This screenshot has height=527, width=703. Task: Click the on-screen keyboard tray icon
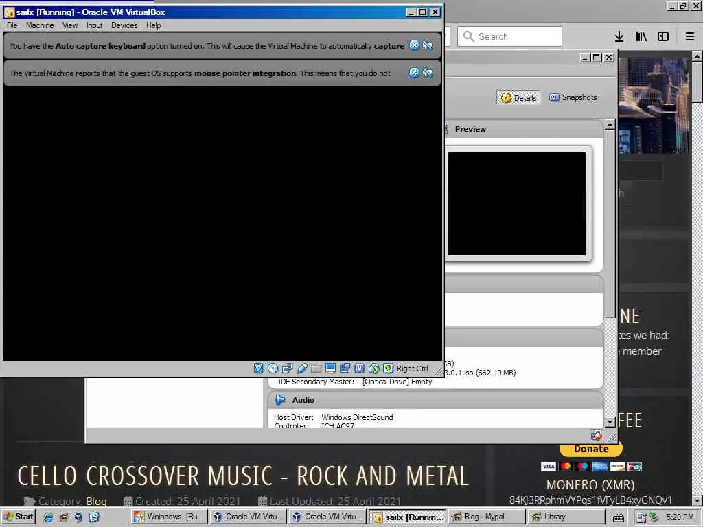click(619, 517)
